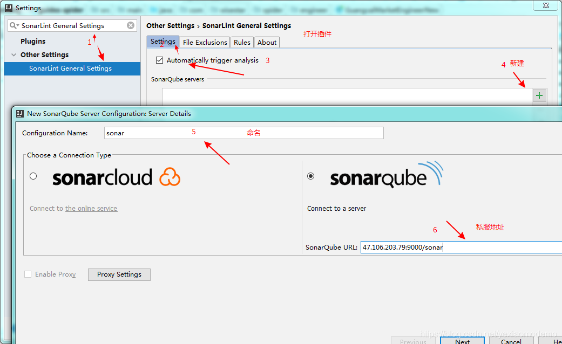The width and height of the screenshot is (562, 344).
Task: Click the Configuration Name input field
Action: [243, 133]
